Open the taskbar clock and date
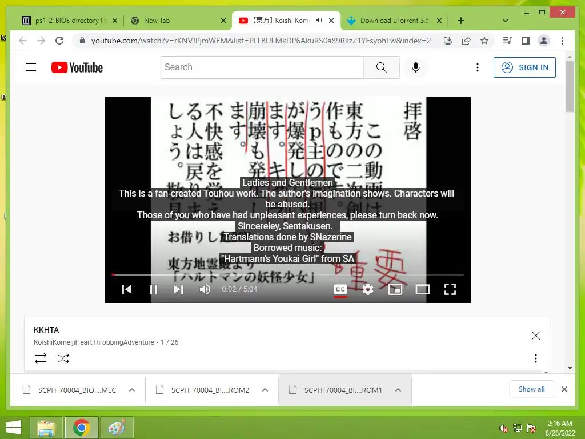 pos(560,428)
